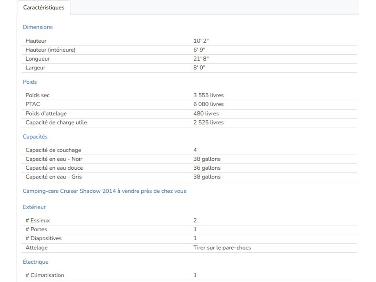Image resolution: width=376 pixels, height=282 pixels.
Task: Click the Capacité de charge utile label
Action: tap(56, 123)
